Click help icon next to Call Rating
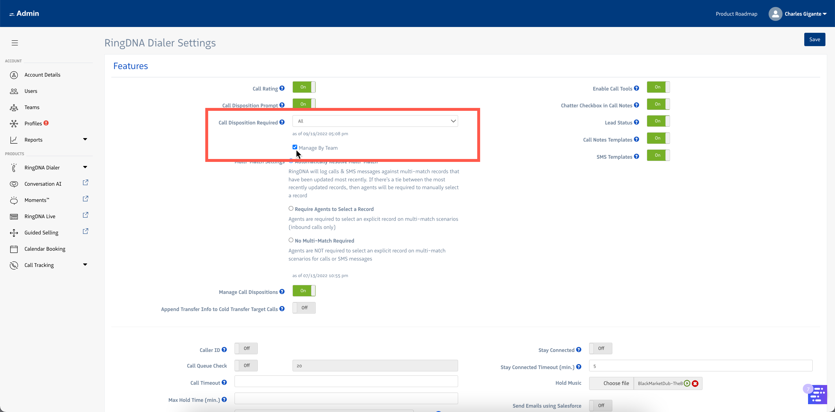The width and height of the screenshot is (835, 412). pyautogui.click(x=282, y=88)
